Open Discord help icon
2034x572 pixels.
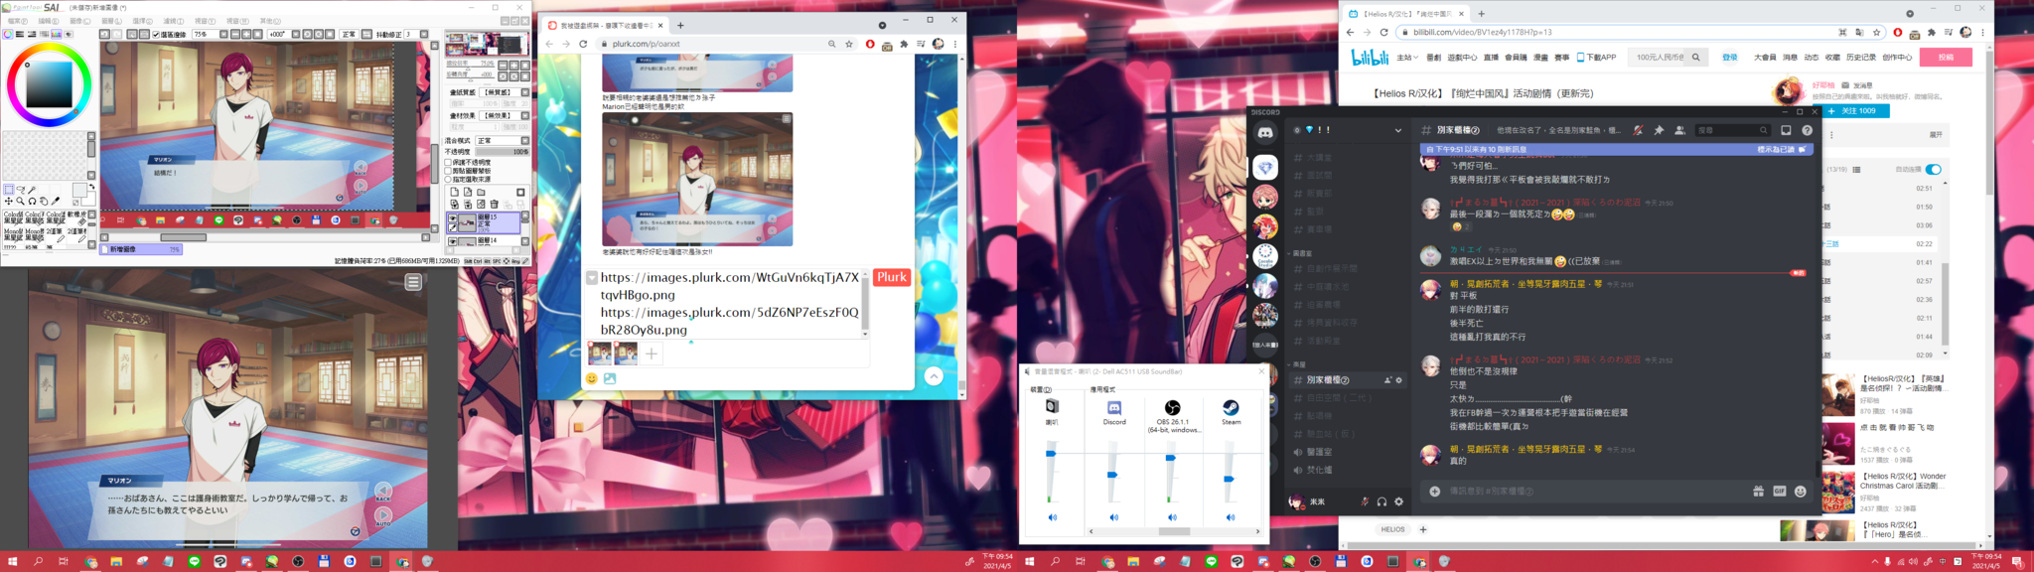(1808, 130)
